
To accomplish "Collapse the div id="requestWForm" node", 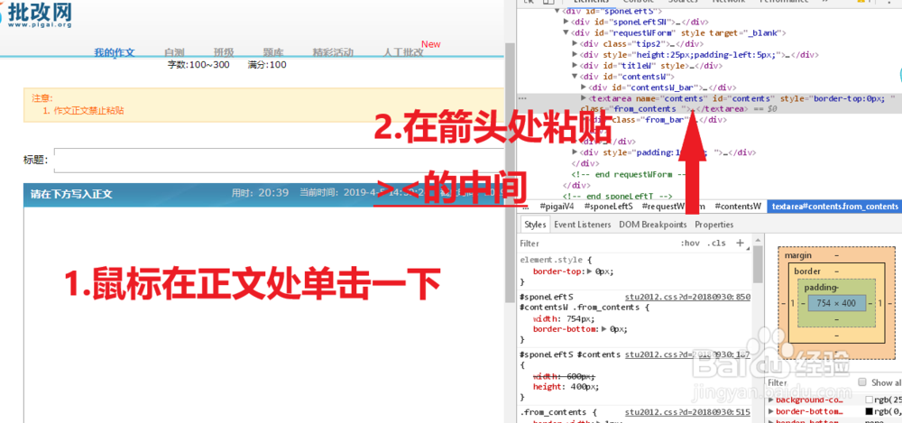I will [x=566, y=32].
